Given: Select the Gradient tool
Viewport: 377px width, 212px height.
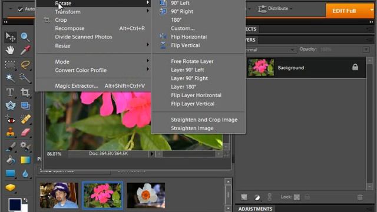Looking at the screenshot, I should (25, 160).
